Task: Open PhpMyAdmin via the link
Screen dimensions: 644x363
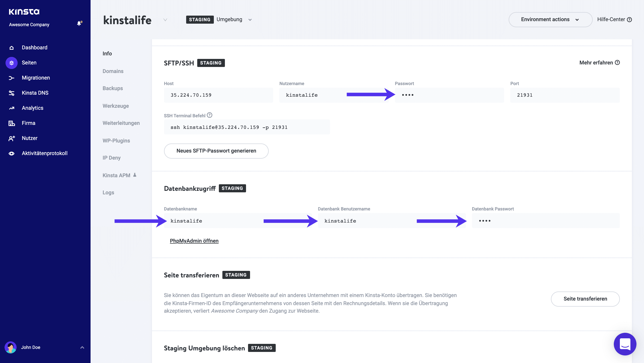Action: pyautogui.click(x=194, y=240)
